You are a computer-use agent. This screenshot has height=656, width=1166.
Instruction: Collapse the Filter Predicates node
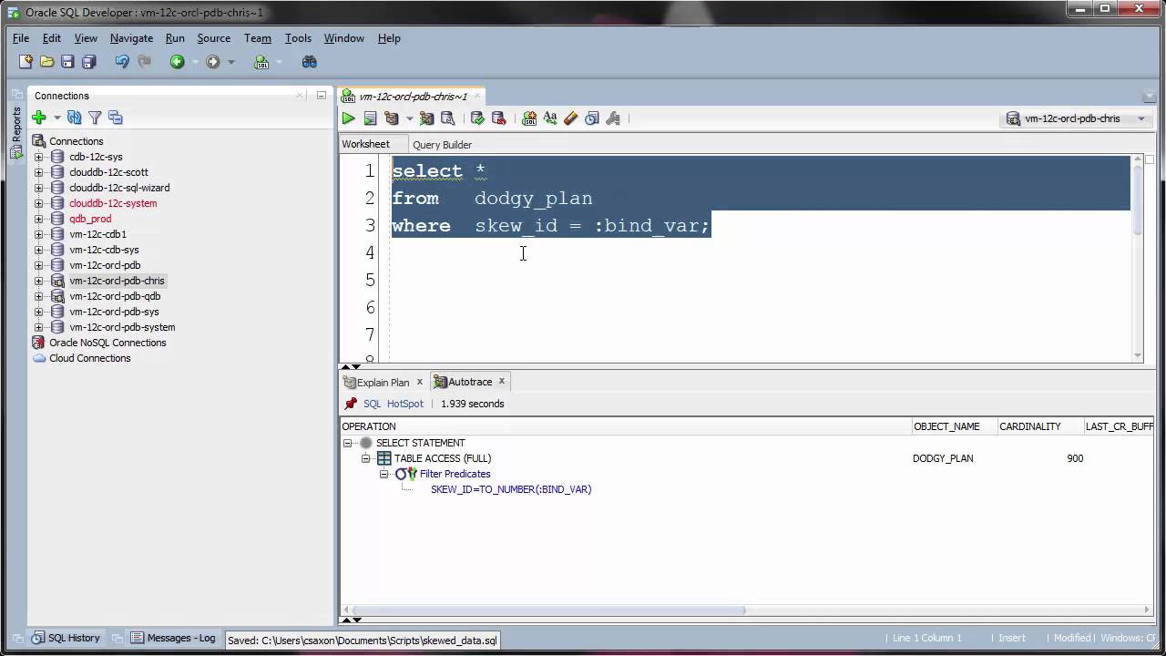(384, 474)
